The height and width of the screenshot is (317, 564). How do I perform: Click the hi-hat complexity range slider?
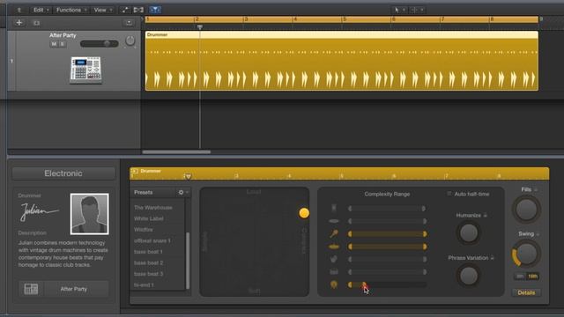[x=388, y=247]
